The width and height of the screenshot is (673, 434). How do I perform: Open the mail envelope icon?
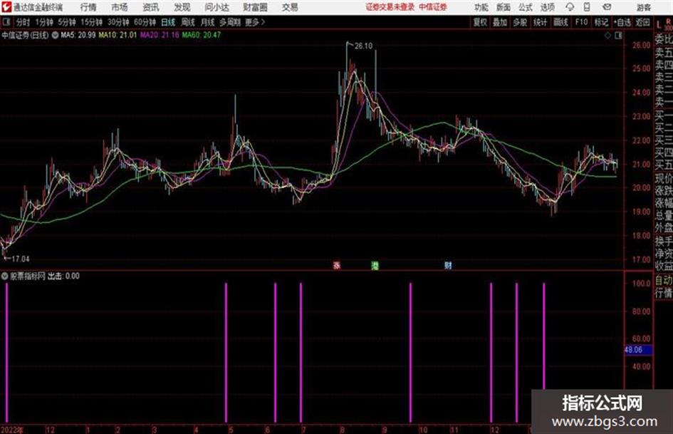click(607, 7)
